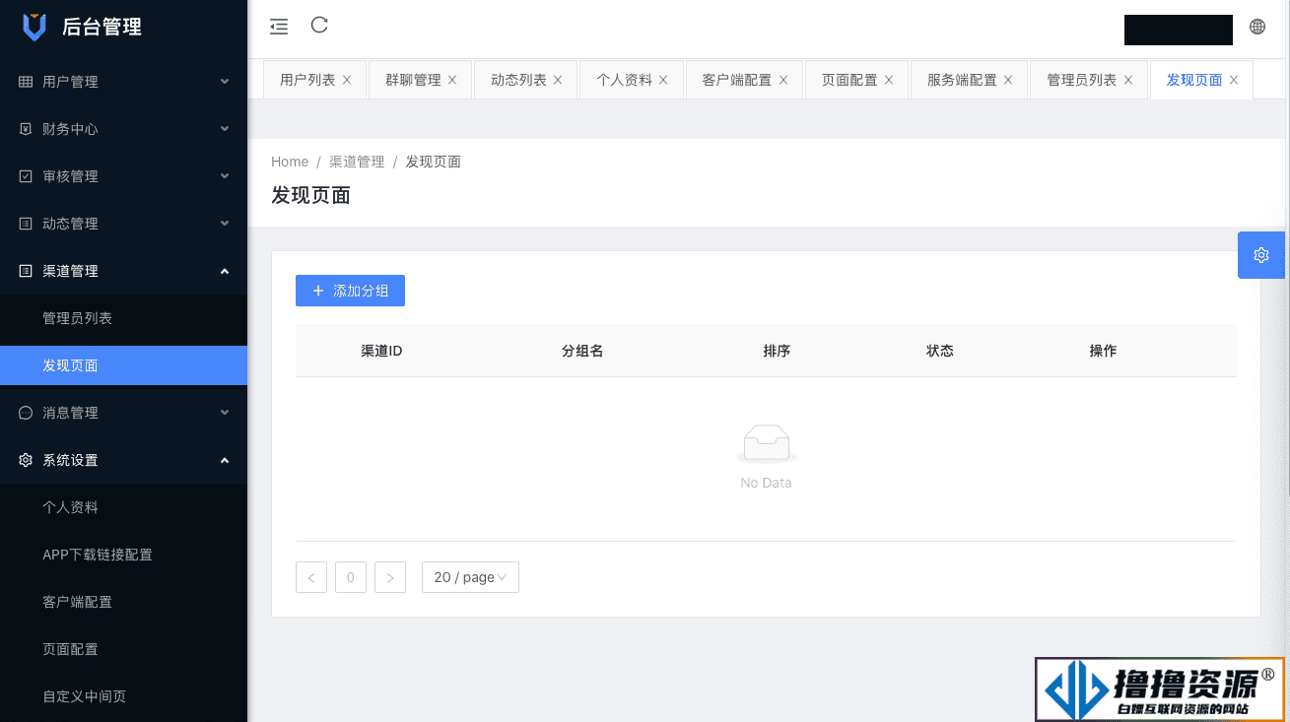Collapse the 系统设置 menu chevron
The height and width of the screenshot is (722, 1290).
pyautogui.click(x=225, y=460)
